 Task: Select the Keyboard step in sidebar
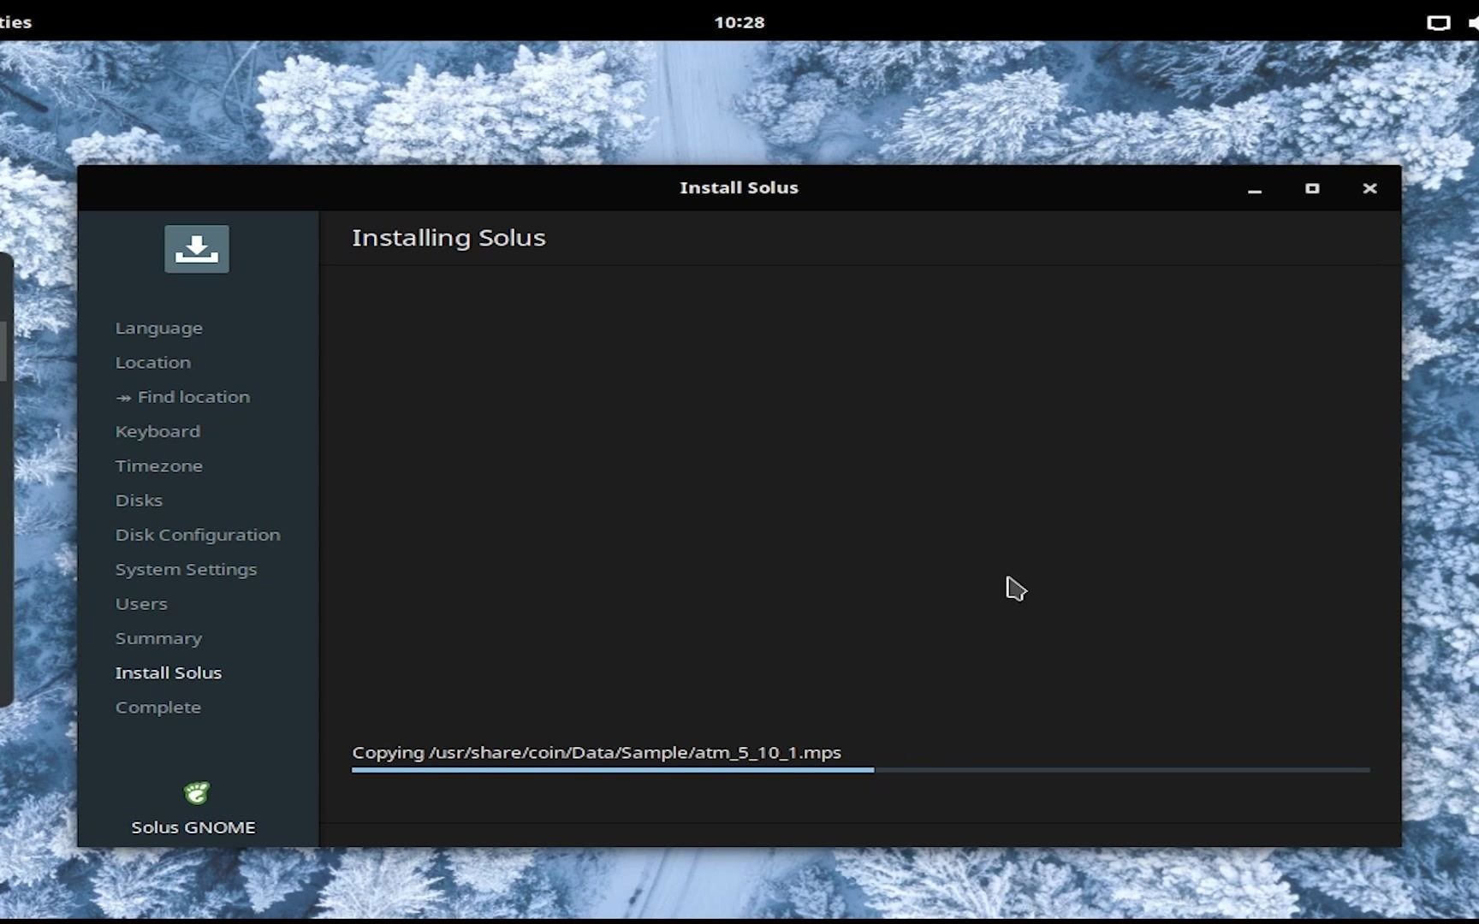157,431
